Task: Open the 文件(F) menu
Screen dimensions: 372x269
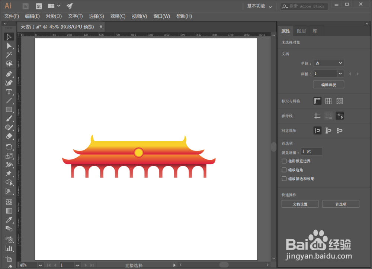Action: coord(11,16)
